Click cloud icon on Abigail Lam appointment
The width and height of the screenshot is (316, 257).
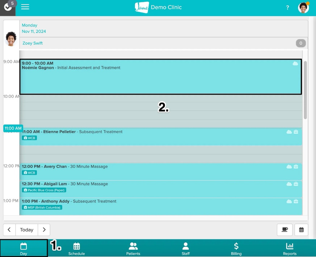pyautogui.click(x=289, y=184)
